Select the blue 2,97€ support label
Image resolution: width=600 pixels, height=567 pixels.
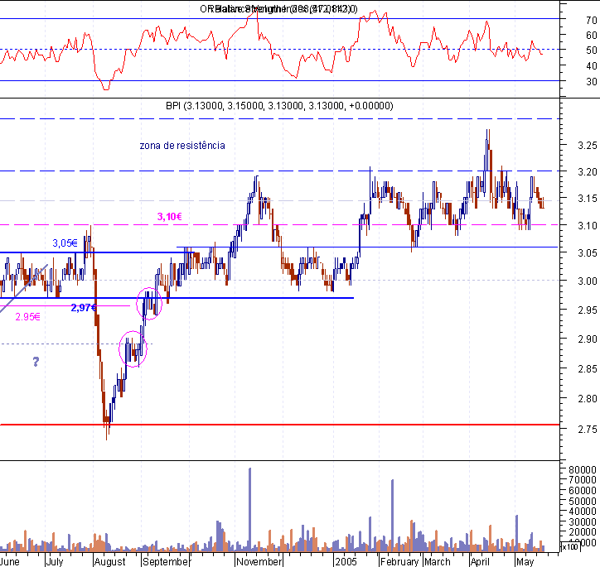pos(84,308)
